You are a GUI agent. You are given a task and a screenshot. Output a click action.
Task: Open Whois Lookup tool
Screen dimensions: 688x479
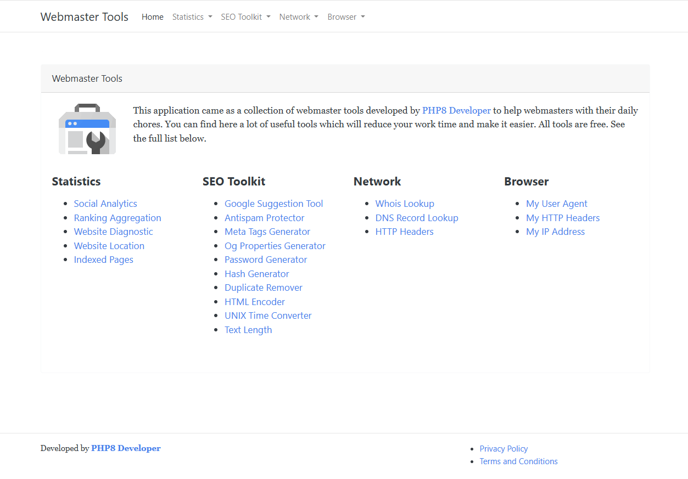click(405, 204)
